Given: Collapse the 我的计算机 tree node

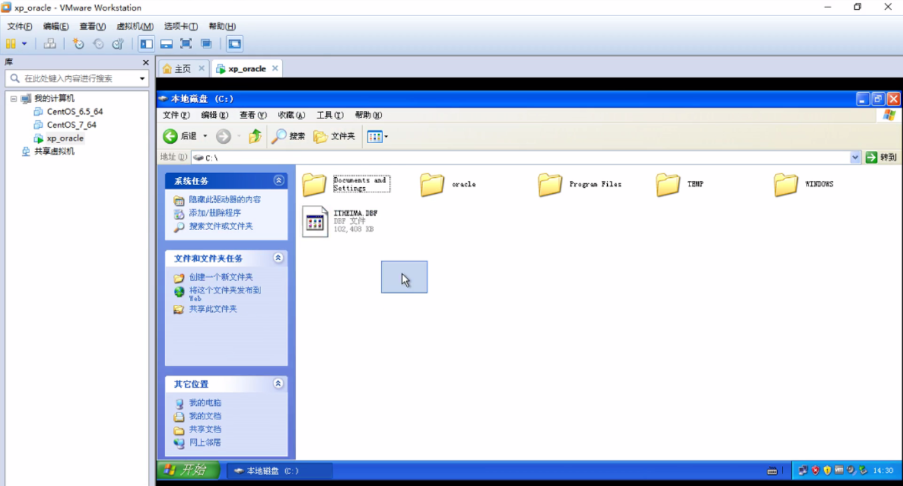Looking at the screenshot, I should (13, 99).
